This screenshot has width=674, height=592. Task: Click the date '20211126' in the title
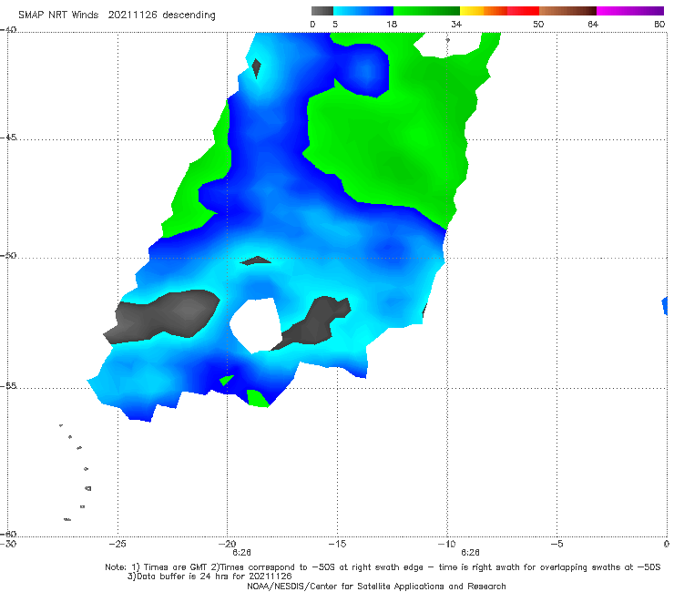click(x=132, y=15)
